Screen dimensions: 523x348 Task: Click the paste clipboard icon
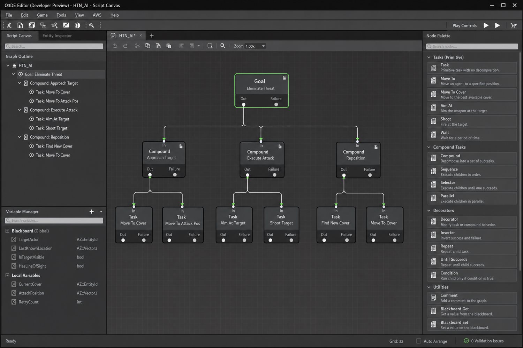click(169, 46)
